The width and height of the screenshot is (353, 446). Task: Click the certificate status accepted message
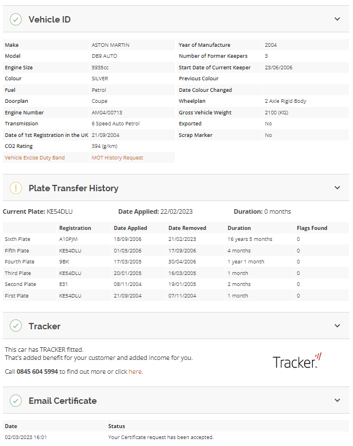pos(161,437)
